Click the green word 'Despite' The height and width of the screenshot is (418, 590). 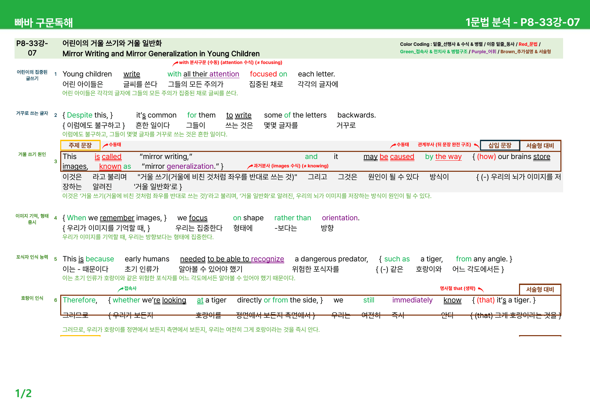[80, 115]
